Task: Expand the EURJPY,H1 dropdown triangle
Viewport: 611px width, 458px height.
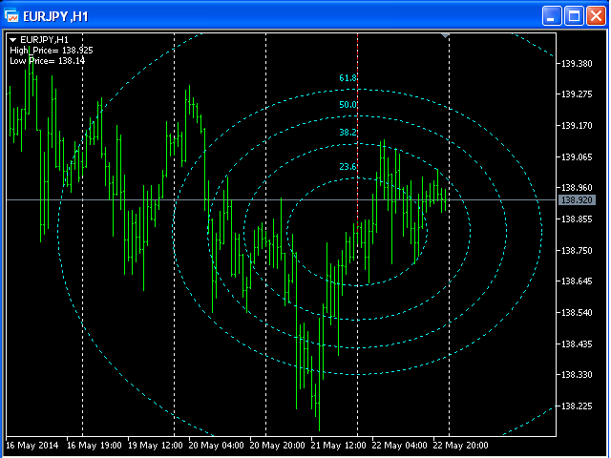Action: coord(12,40)
